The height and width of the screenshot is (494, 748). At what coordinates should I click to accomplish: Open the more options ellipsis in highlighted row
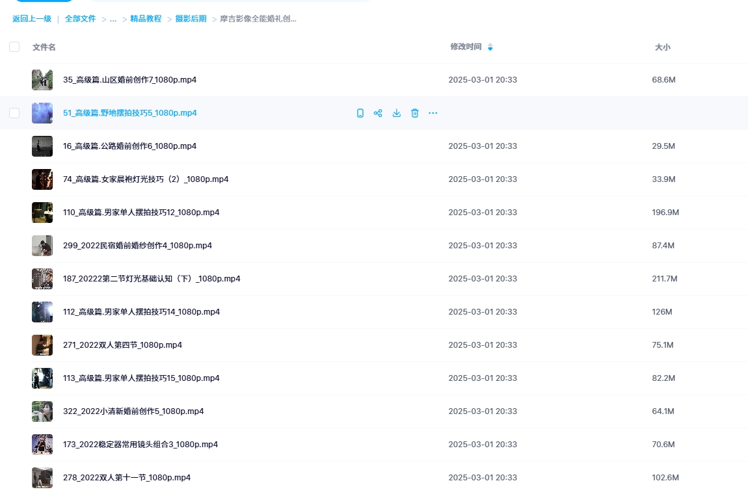[433, 113]
